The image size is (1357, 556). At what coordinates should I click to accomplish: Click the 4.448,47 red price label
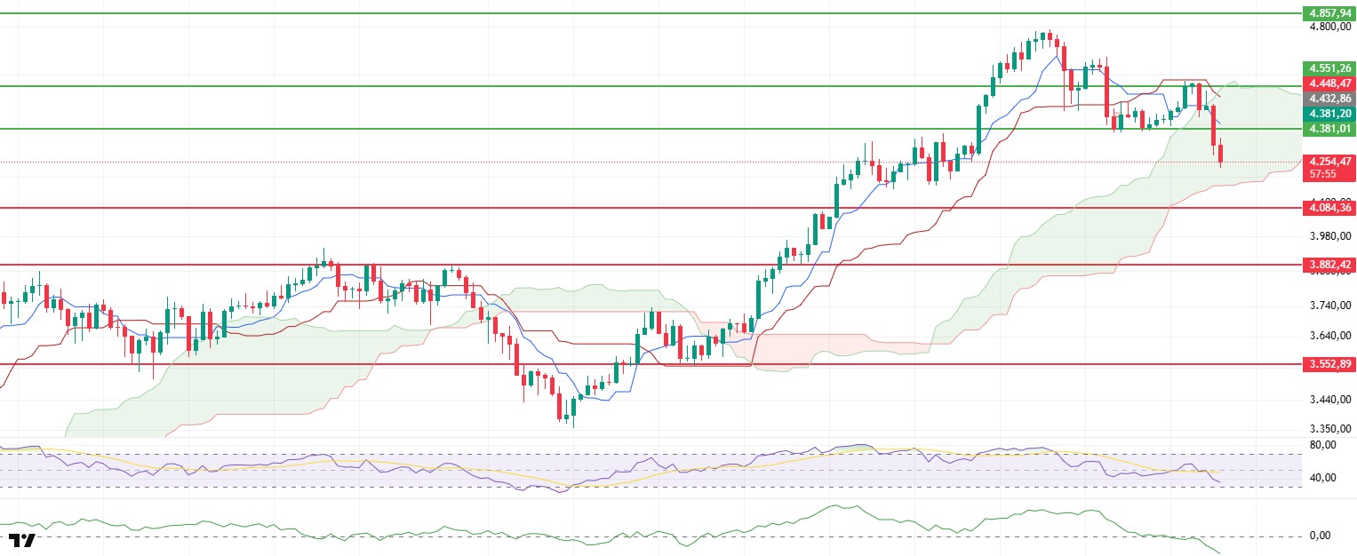(1329, 83)
